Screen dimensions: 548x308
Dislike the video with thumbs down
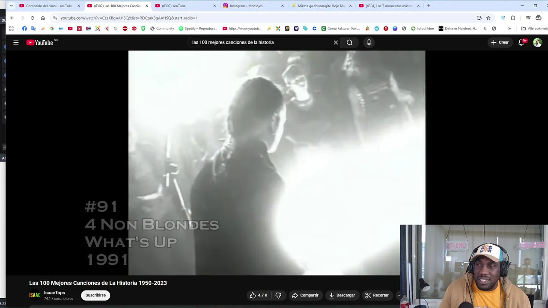[278, 295]
